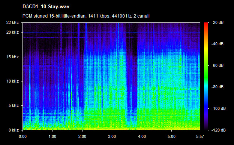234x145 pixels.
Task: Click the 4:00 time axis marker
Action: click(142, 136)
